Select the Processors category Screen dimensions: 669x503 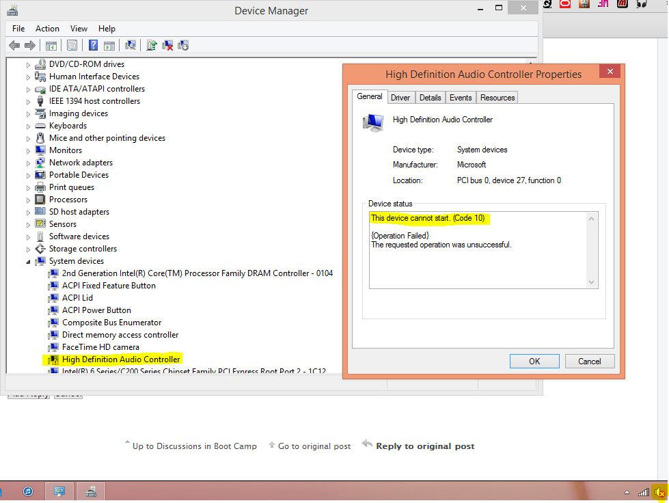[68, 200]
